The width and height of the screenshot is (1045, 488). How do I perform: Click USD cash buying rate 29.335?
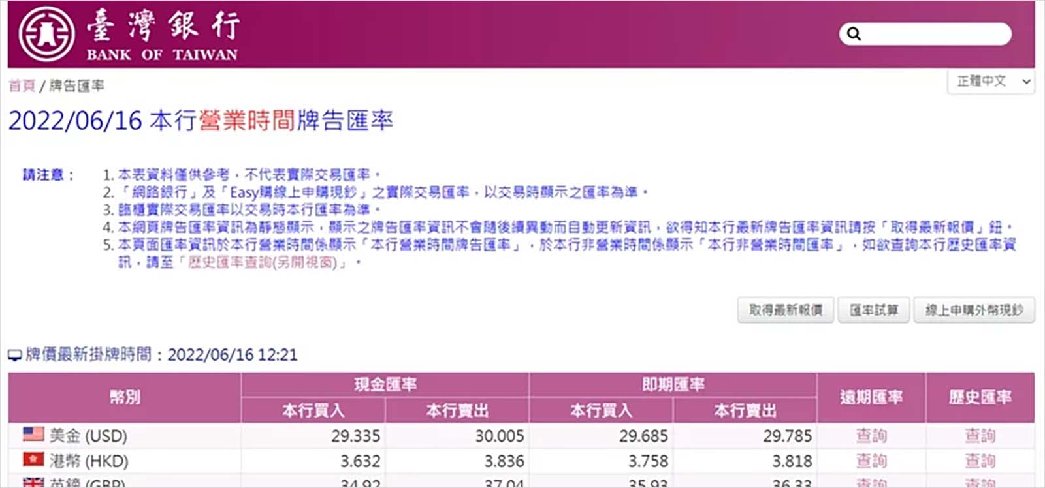click(355, 435)
